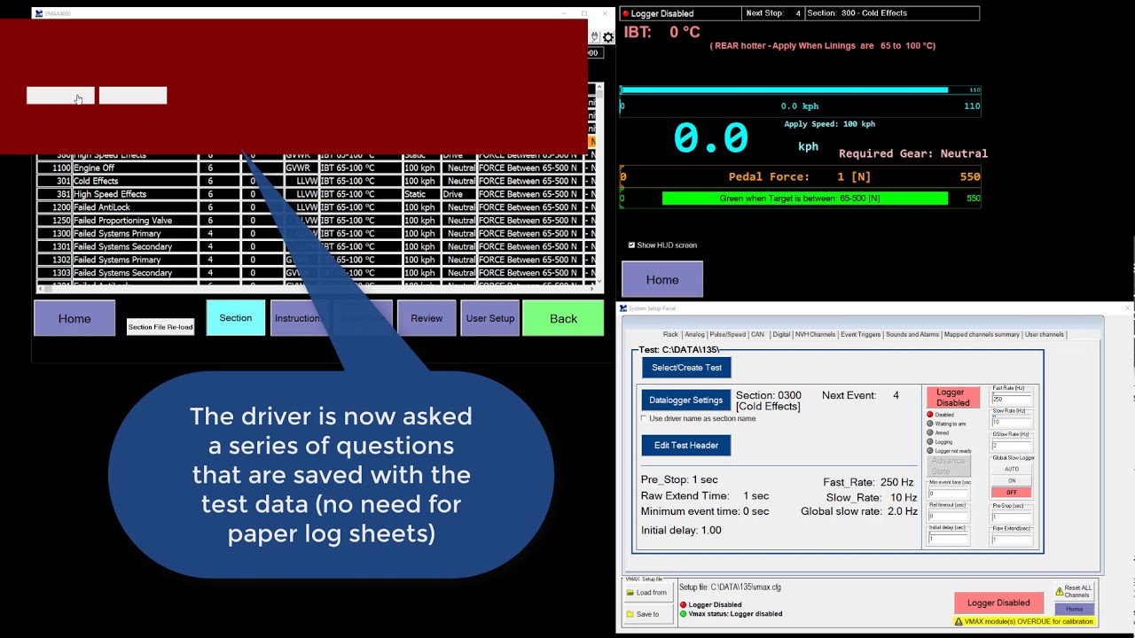Click the System Setup Panel title icon
Viewport: 1135px width, 638px height.
623,308
